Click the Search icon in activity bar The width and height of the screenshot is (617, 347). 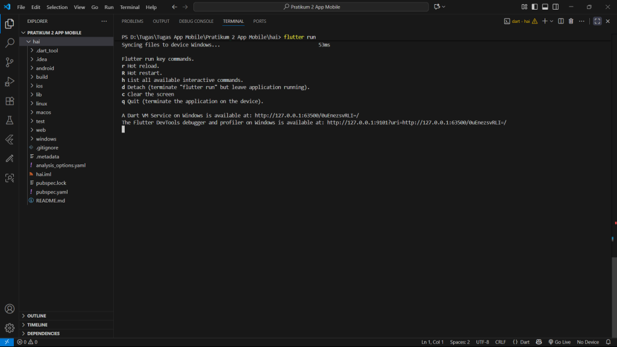(x=10, y=43)
